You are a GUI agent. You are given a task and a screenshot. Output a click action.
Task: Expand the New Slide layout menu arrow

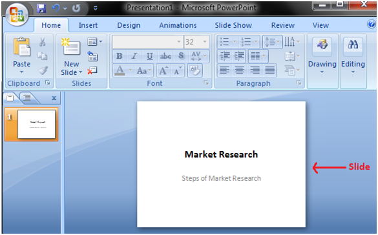pos(81,72)
